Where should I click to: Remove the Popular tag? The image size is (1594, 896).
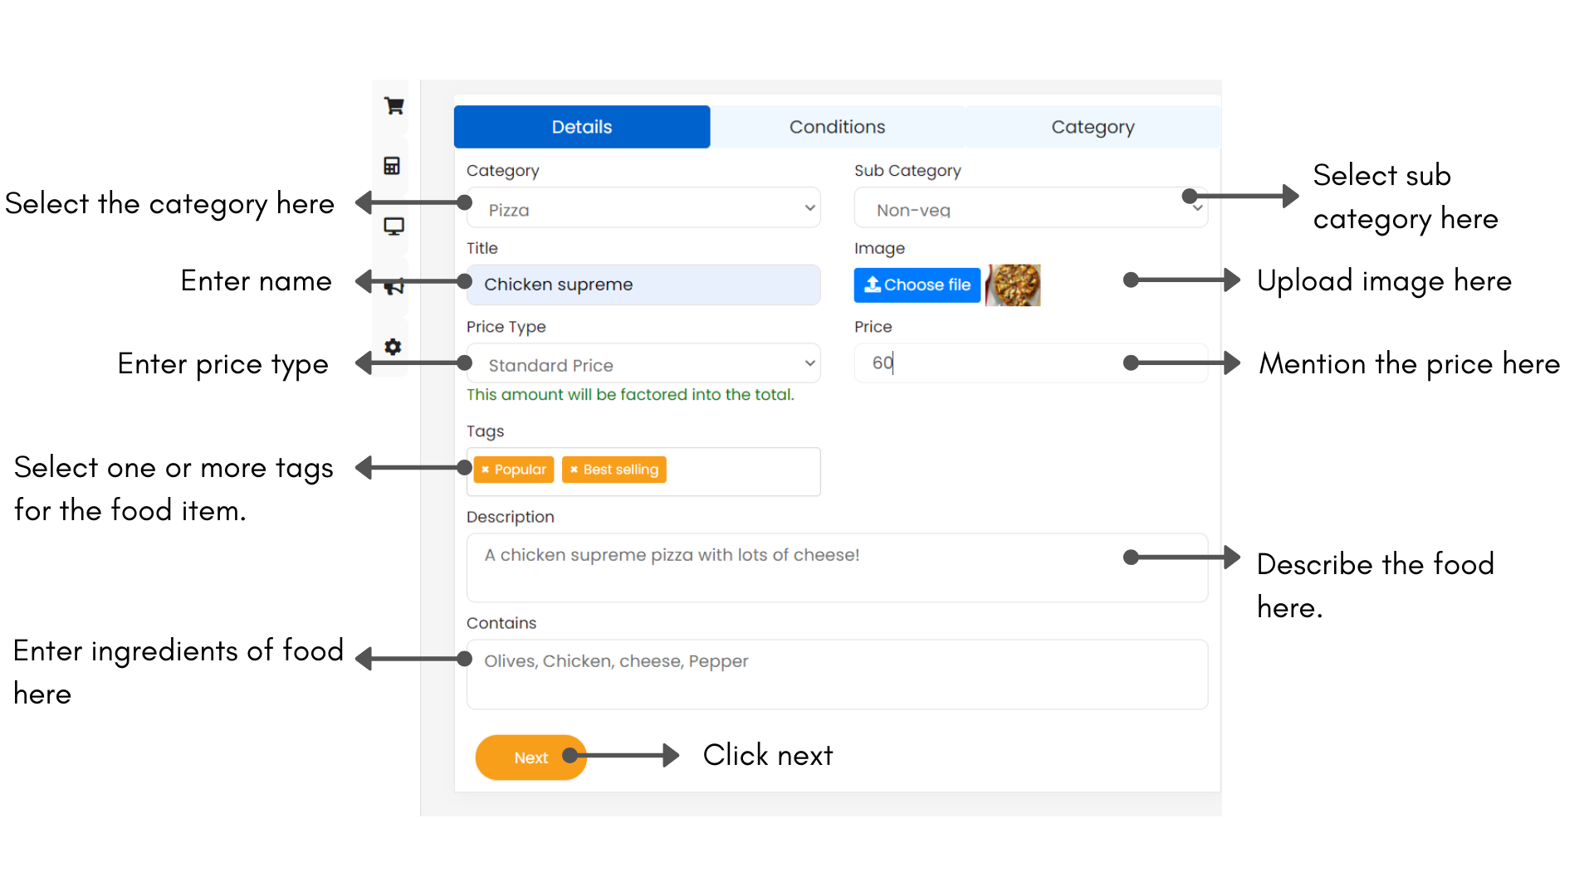[486, 470]
